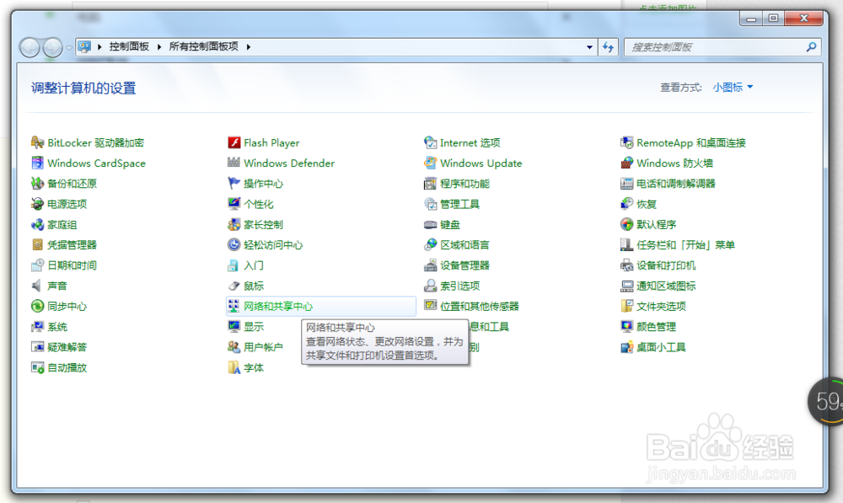This screenshot has width=843, height=503.
Task: Expand the arrow before 控制面板 breadcrumb
Action: pyautogui.click(x=99, y=46)
